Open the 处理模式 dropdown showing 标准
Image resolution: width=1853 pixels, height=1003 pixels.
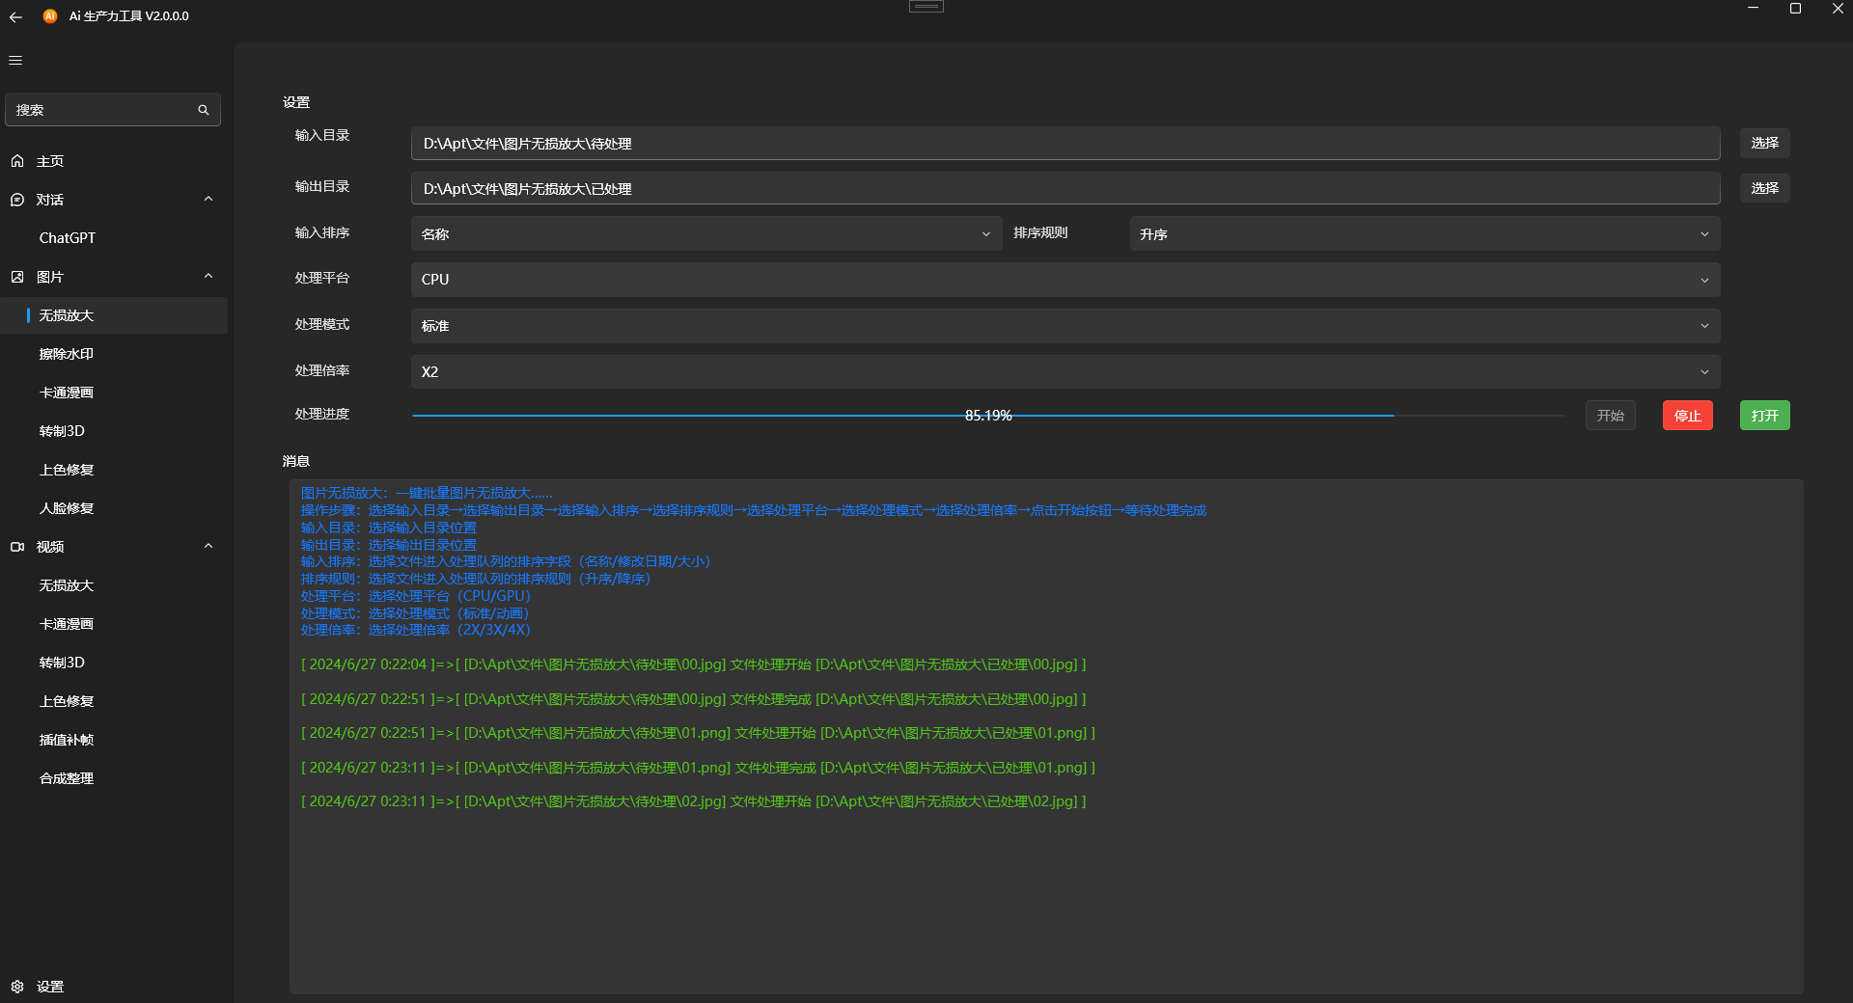coord(1065,326)
